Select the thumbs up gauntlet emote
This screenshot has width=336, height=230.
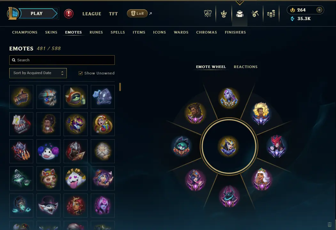click(x=21, y=97)
